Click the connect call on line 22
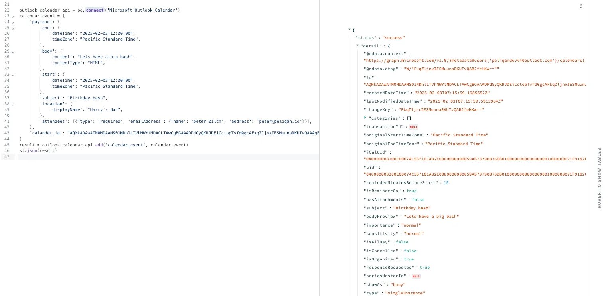Screen dimensions: 608x296 (x=94, y=10)
